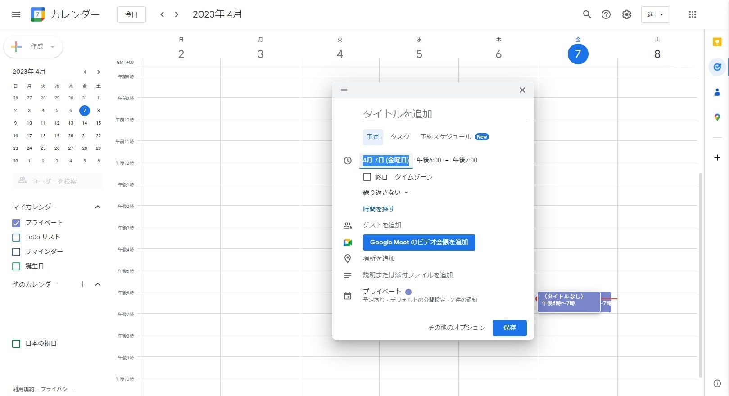Check the 終日 all-day checkbox
Image resolution: width=729 pixels, height=396 pixels.
pos(367,177)
